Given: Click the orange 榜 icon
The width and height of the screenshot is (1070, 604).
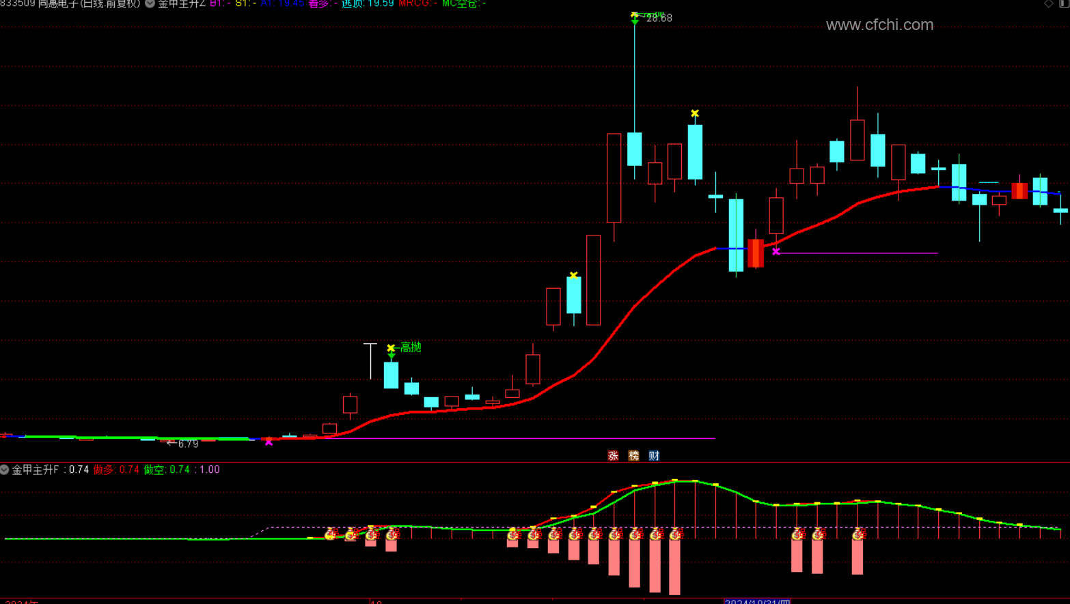Looking at the screenshot, I should point(633,455).
